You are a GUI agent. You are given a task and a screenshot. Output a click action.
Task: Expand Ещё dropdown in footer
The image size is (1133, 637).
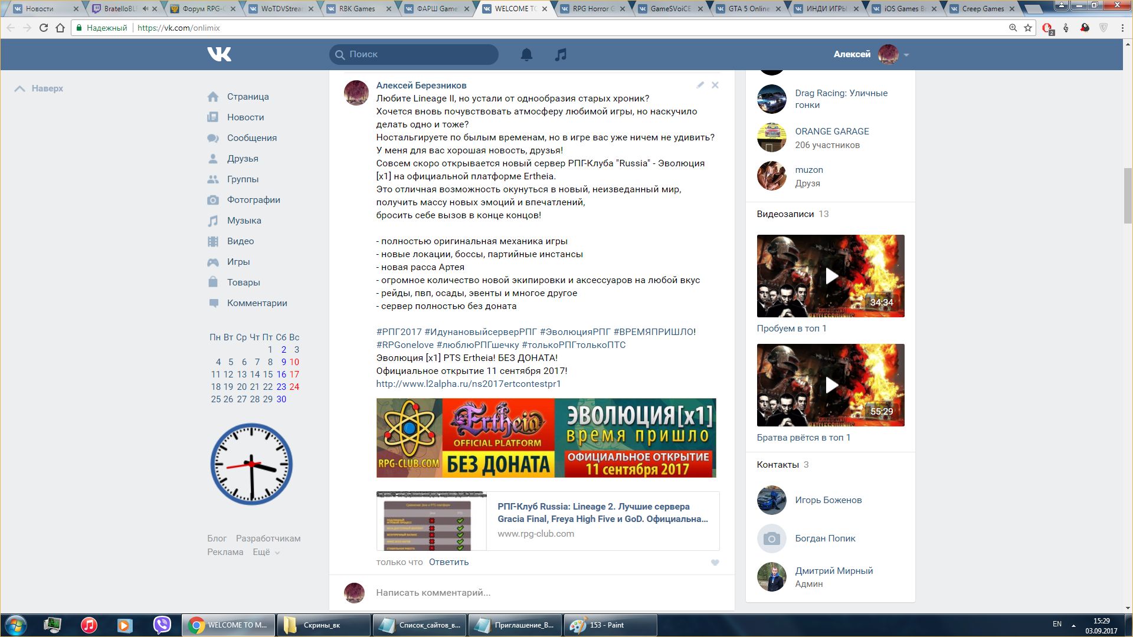click(266, 552)
